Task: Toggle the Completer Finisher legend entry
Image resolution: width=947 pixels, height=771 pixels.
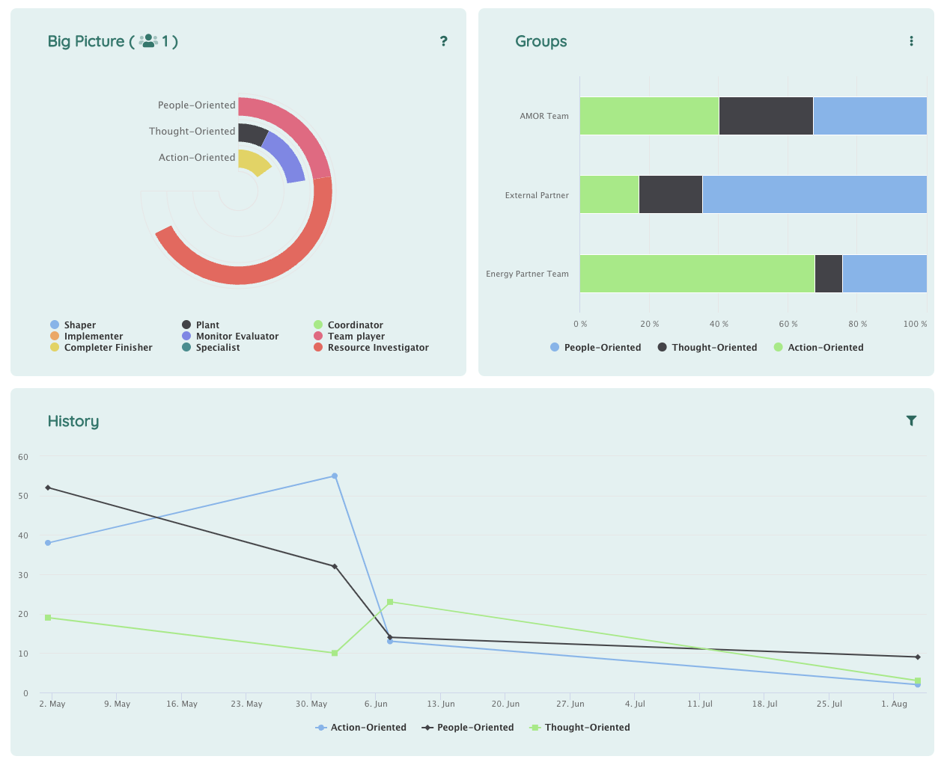Action: [x=101, y=348]
